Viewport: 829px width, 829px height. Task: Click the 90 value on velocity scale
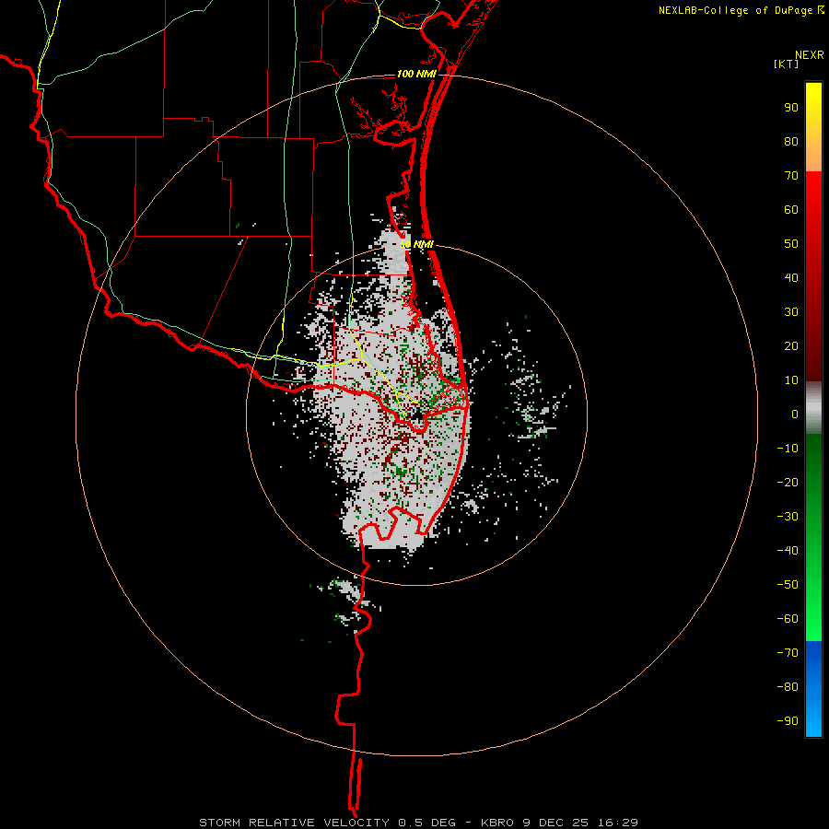[x=791, y=108]
